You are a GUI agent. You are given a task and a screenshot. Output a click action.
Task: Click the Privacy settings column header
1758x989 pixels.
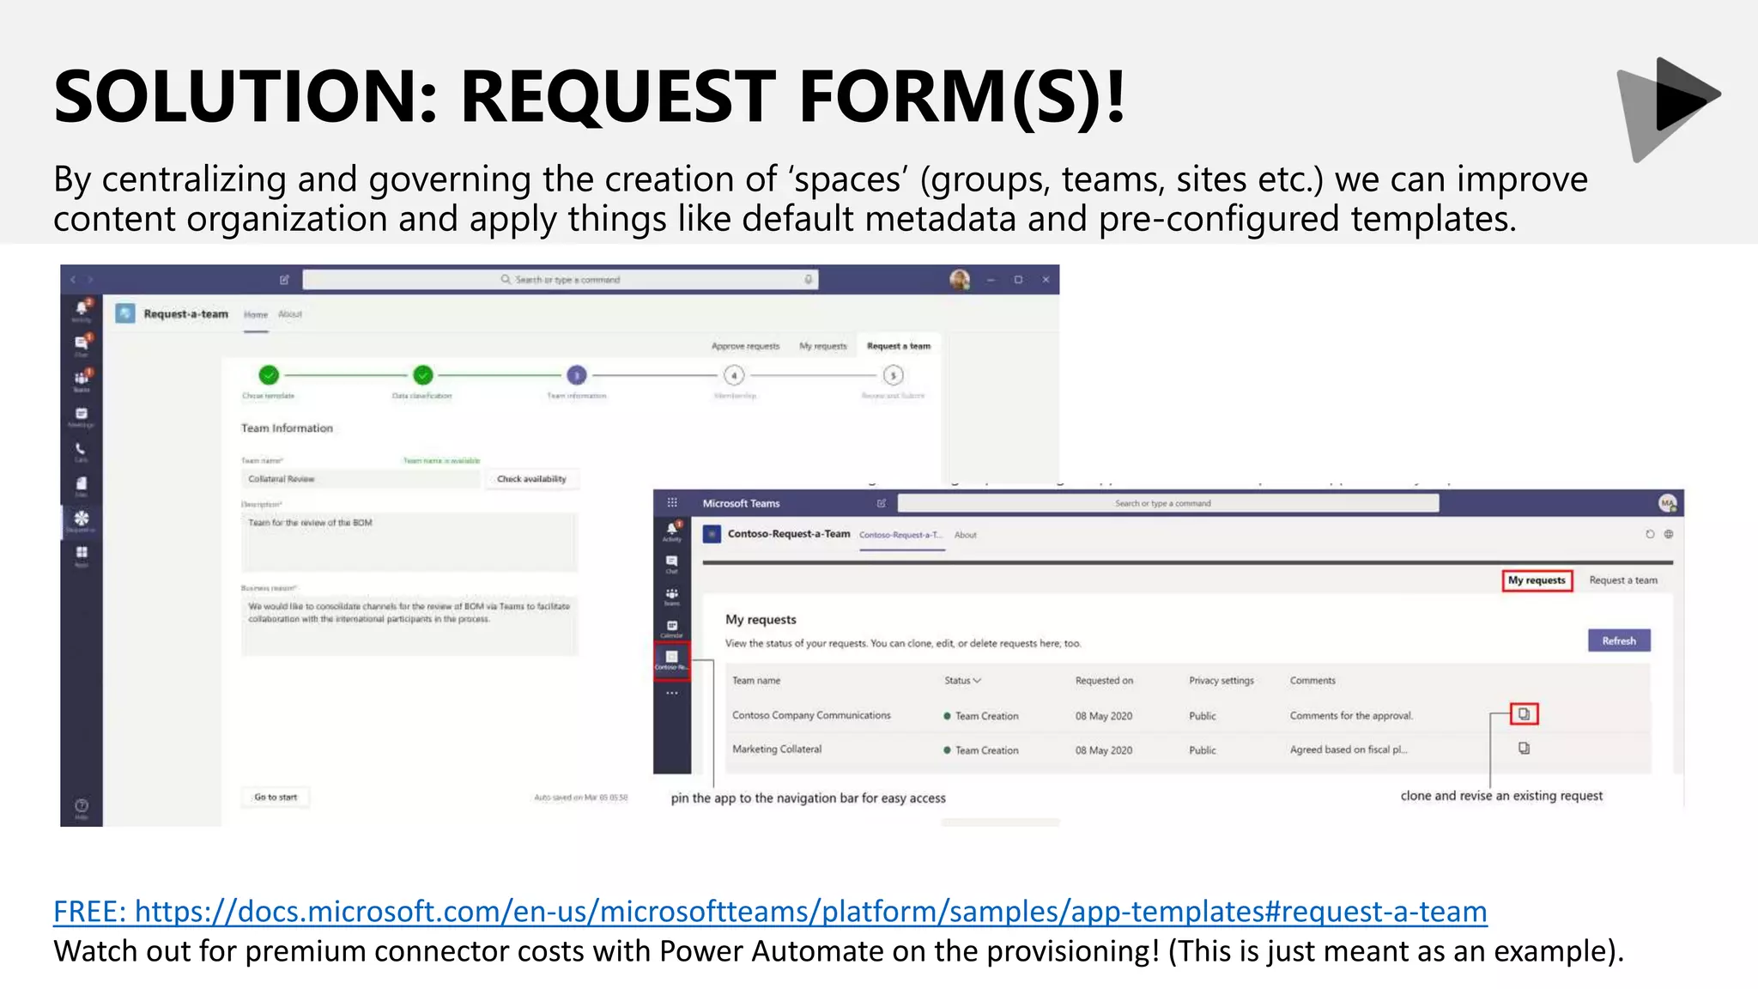[1221, 681]
